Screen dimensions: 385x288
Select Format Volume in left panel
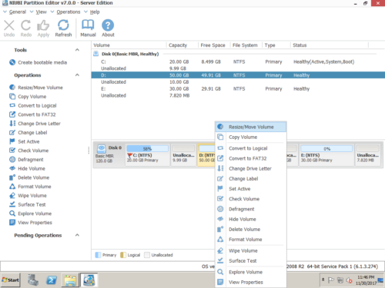(30, 187)
